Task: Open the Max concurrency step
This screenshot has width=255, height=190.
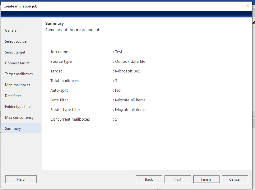Action: 19,117
